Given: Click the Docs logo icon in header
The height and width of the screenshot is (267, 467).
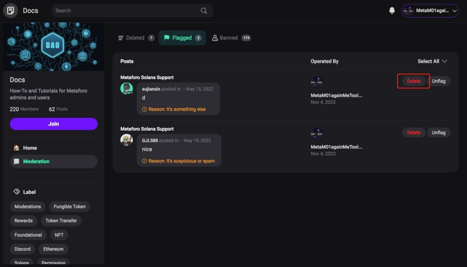Looking at the screenshot, I should point(11,11).
